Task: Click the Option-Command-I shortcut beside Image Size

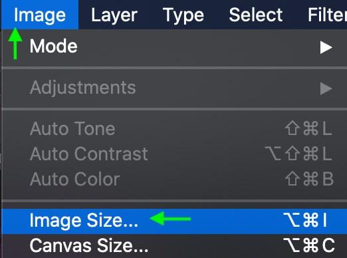Action: coord(305,220)
